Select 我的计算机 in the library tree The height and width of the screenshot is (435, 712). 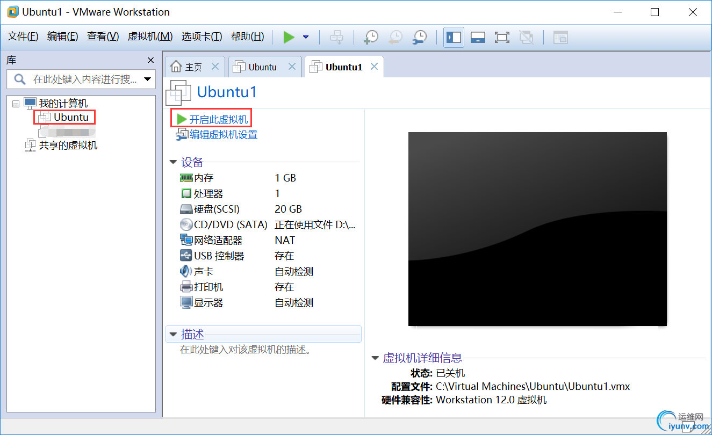coord(63,104)
